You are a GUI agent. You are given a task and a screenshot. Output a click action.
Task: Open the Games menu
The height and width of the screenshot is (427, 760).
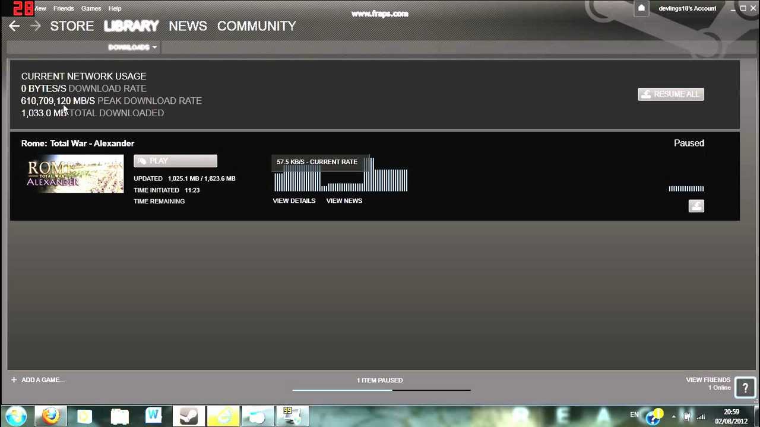coord(91,8)
